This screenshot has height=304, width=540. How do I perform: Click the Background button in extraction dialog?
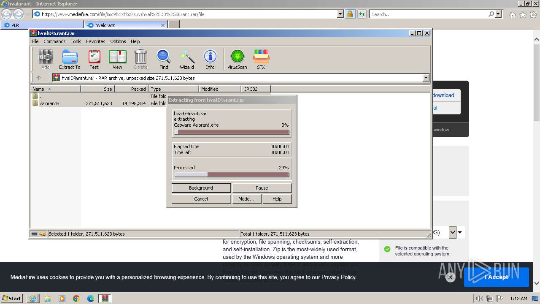201,188
